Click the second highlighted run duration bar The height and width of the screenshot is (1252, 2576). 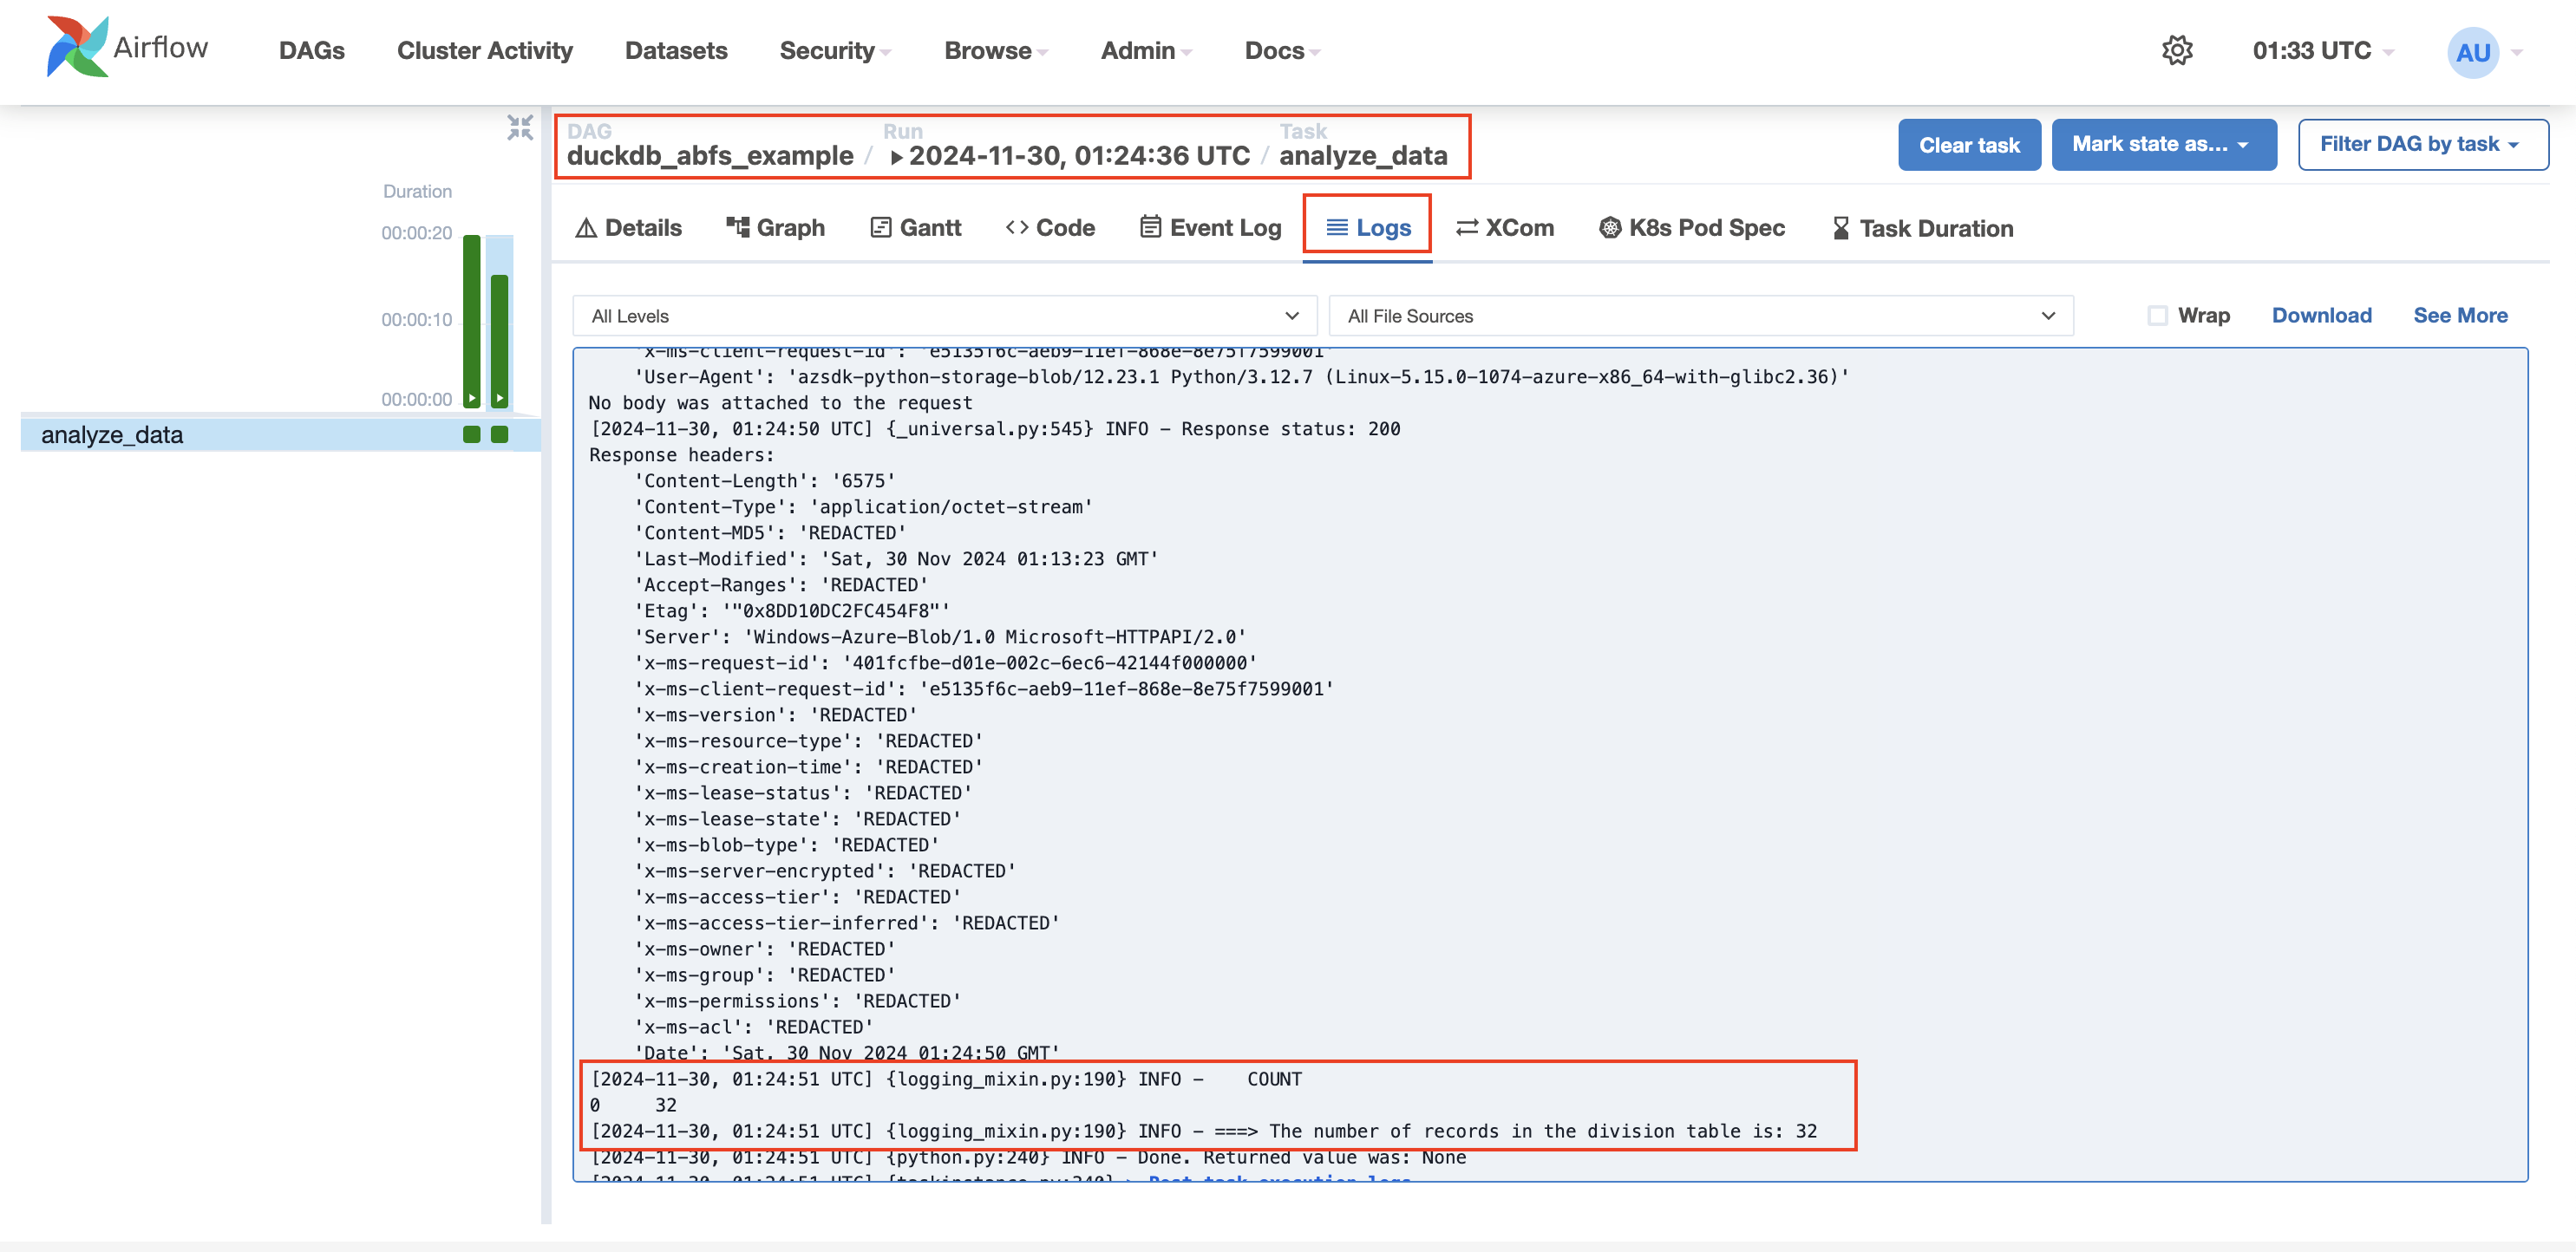click(x=500, y=340)
